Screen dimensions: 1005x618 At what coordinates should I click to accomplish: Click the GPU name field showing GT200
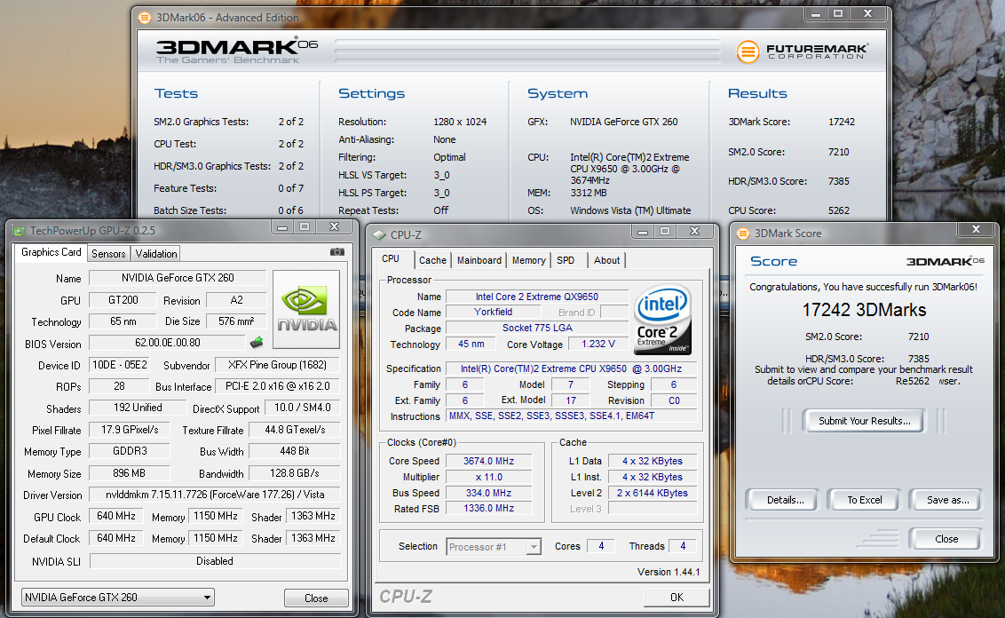pyautogui.click(x=123, y=300)
